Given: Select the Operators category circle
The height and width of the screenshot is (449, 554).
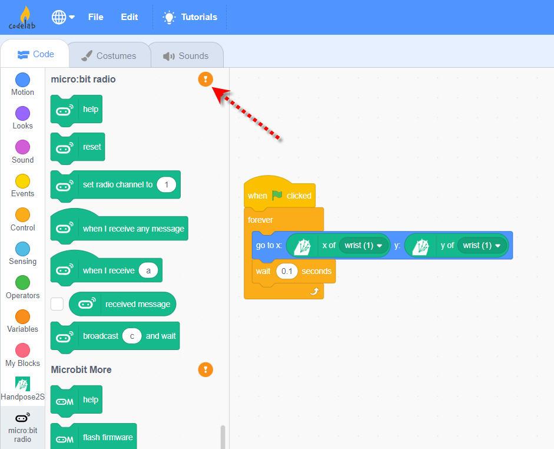Looking at the screenshot, I should (x=22, y=282).
